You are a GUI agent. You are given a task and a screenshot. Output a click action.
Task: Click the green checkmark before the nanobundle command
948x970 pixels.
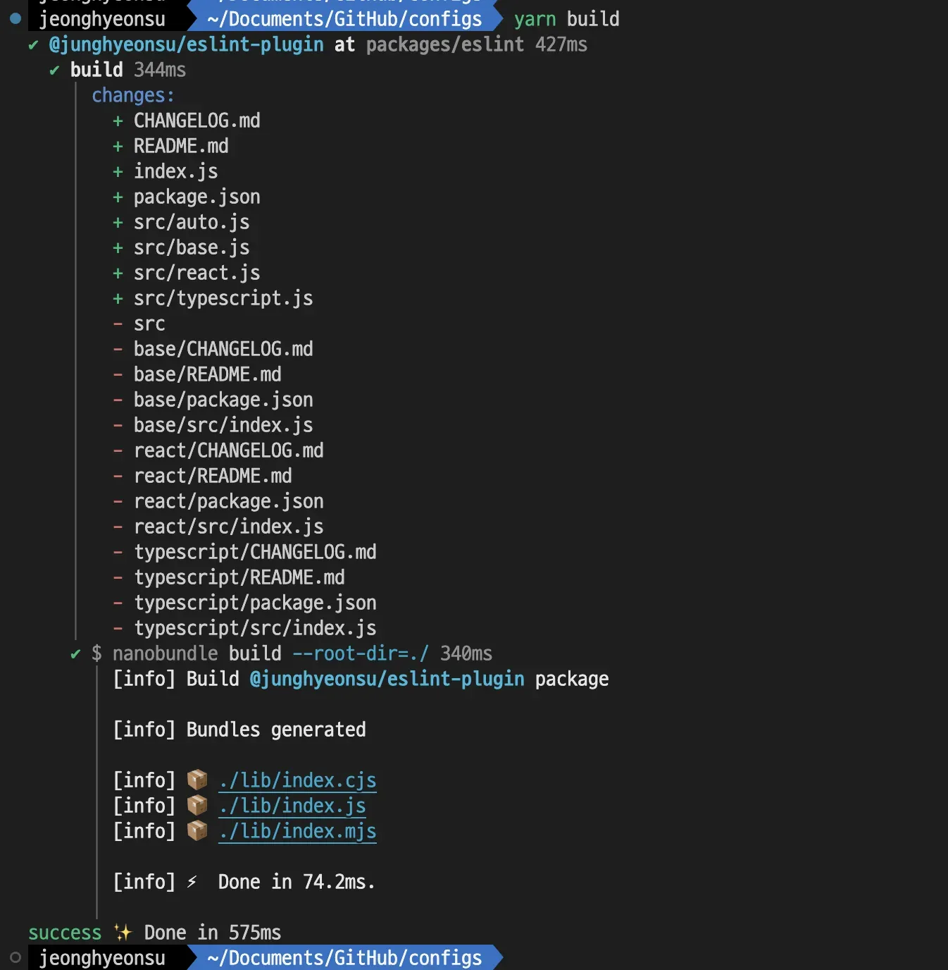click(x=75, y=654)
